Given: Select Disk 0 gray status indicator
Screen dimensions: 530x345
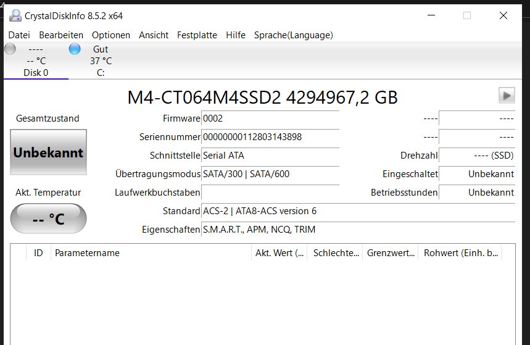Looking at the screenshot, I should (x=10, y=49).
